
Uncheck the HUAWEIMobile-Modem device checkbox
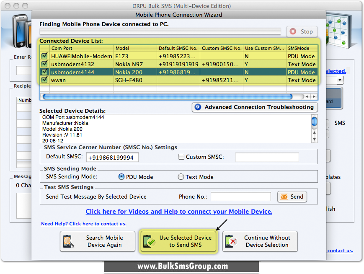click(x=44, y=56)
